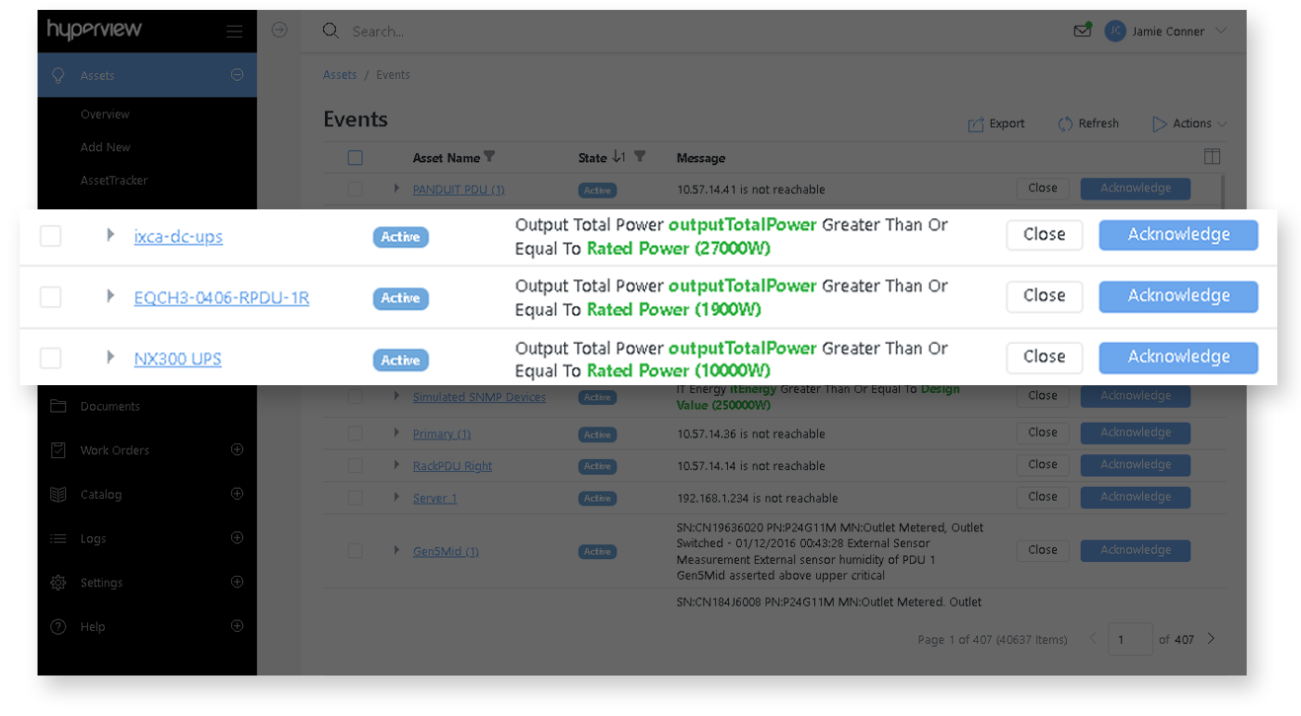Collapse the Assets menu minus icon
This screenshot has width=1301, height=716.
click(237, 75)
